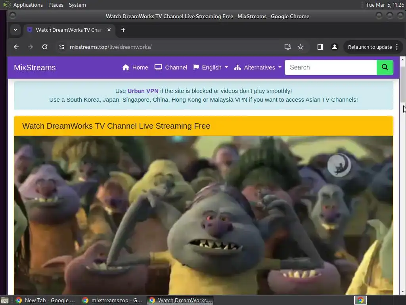This screenshot has width=406, height=305.
Task: Focus the site Search input field
Action: click(331, 68)
